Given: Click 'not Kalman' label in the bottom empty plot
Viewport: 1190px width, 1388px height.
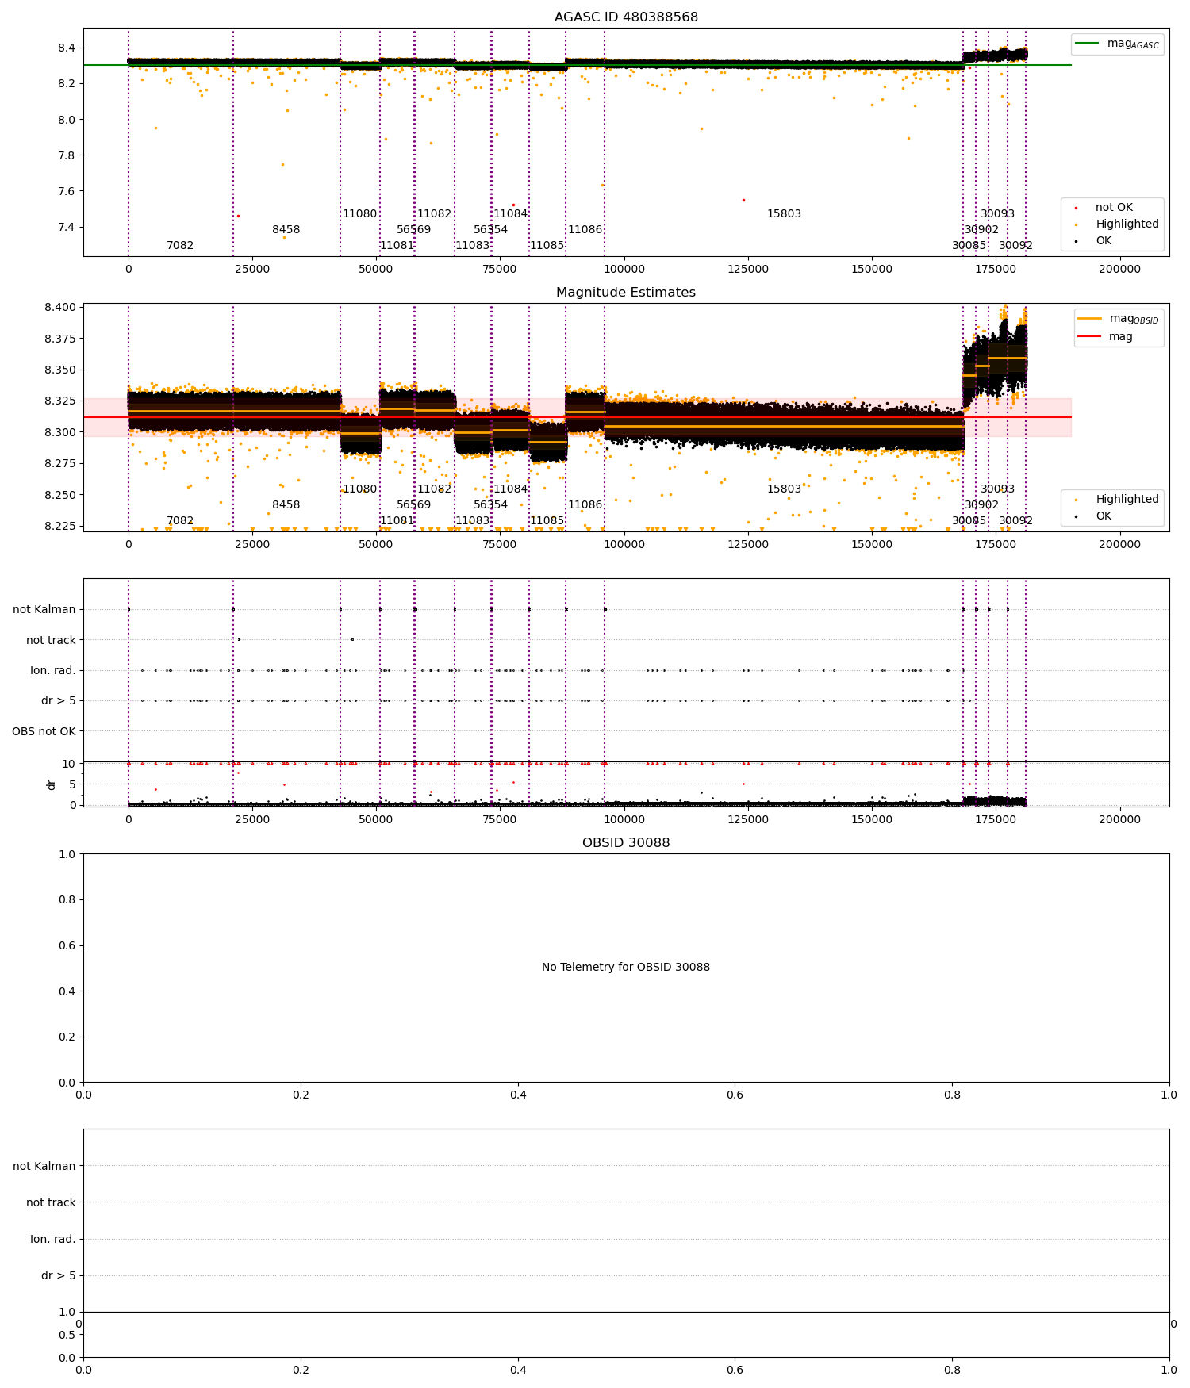Looking at the screenshot, I should point(44,1166).
